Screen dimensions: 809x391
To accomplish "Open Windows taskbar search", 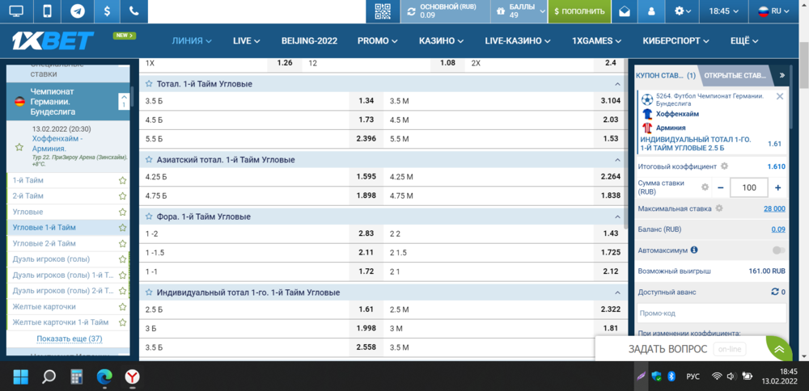I will pos(49,377).
